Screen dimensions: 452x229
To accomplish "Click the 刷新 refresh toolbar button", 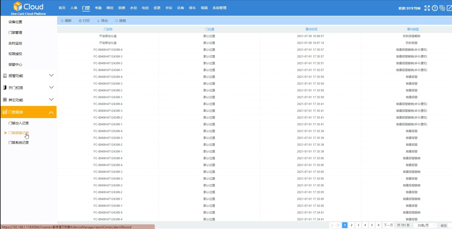I will tap(66, 21).
